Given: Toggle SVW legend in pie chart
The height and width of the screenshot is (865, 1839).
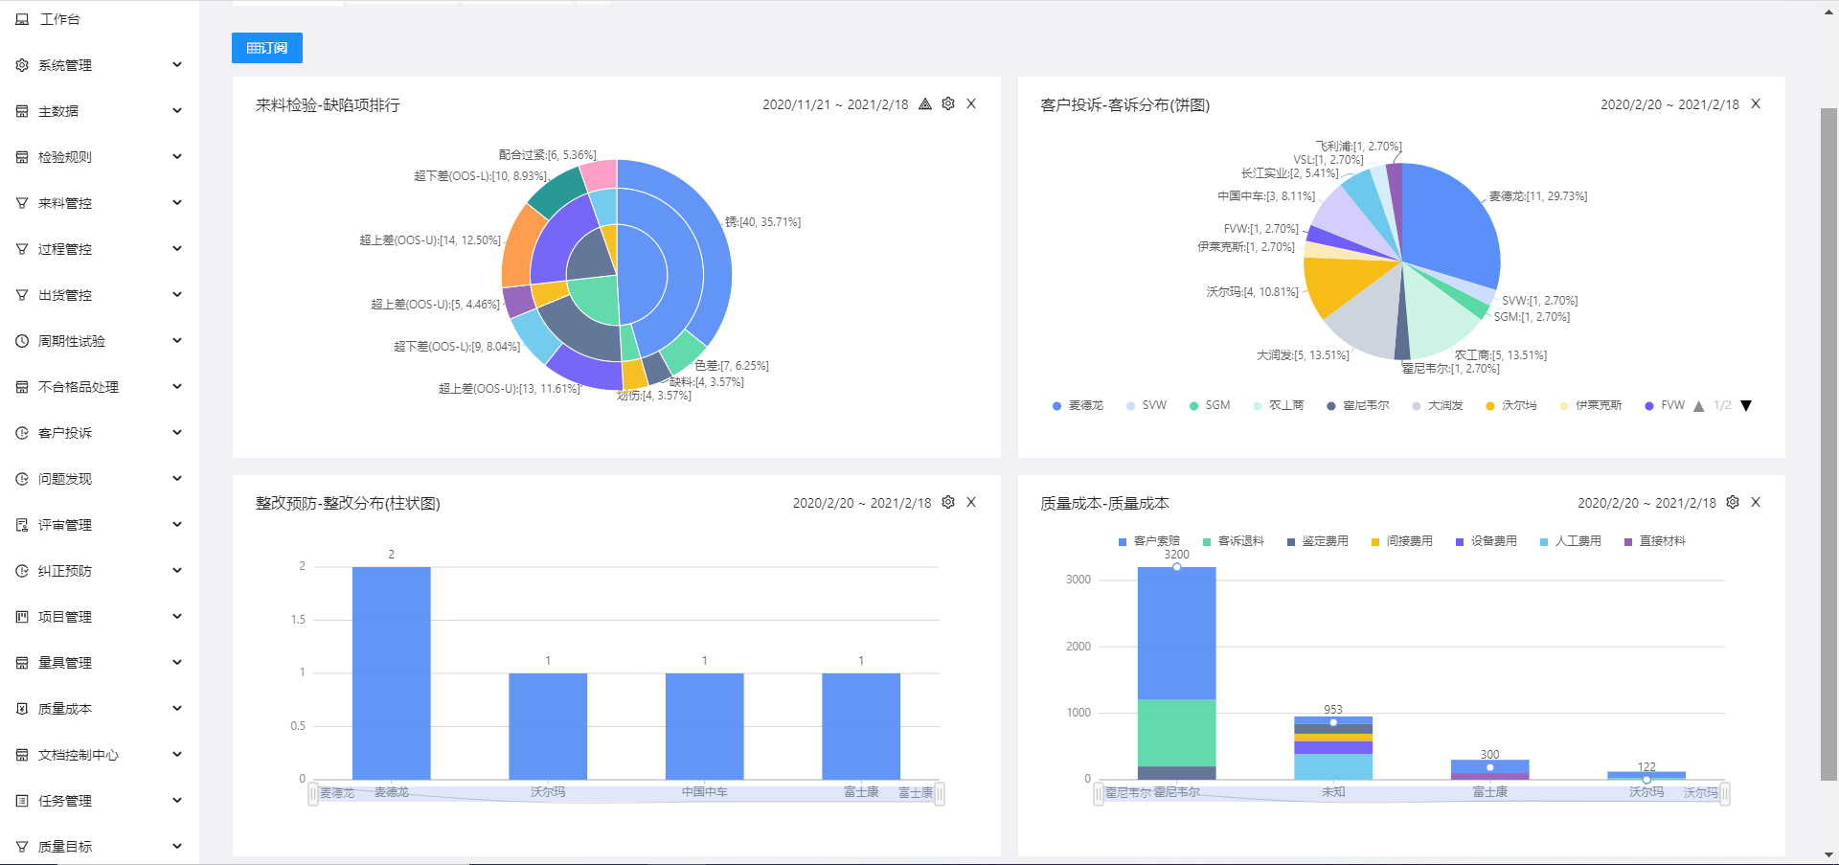Looking at the screenshot, I should click(x=1147, y=406).
